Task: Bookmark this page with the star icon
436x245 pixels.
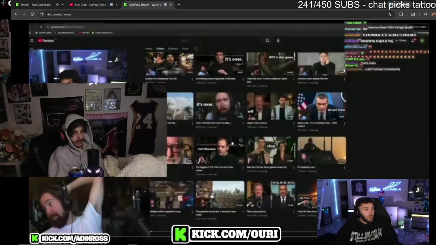Action: click(390, 14)
